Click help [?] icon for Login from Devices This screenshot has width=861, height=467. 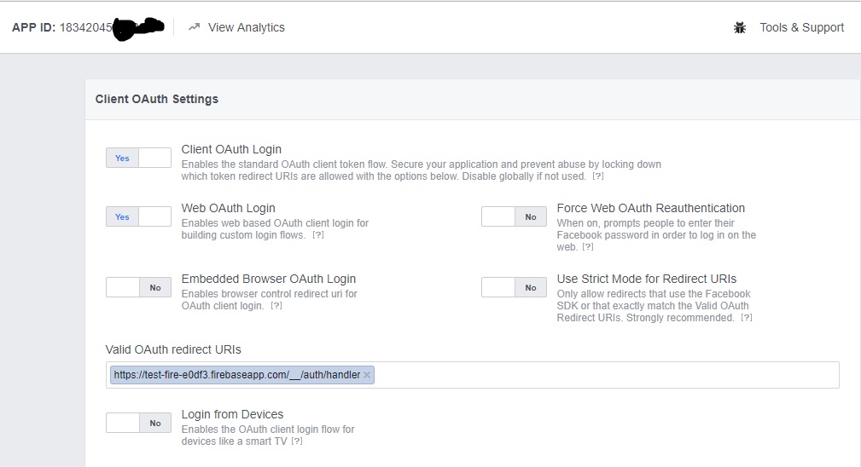point(297,441)
